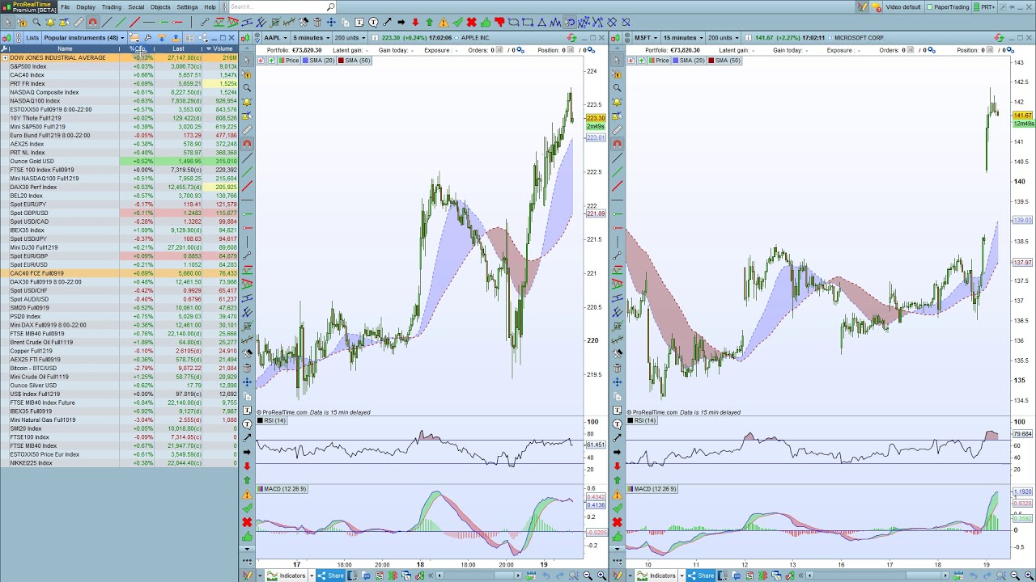Screen dimensions: 1036x582
Task: Open the Objects menu
Action: click(159, 7)
